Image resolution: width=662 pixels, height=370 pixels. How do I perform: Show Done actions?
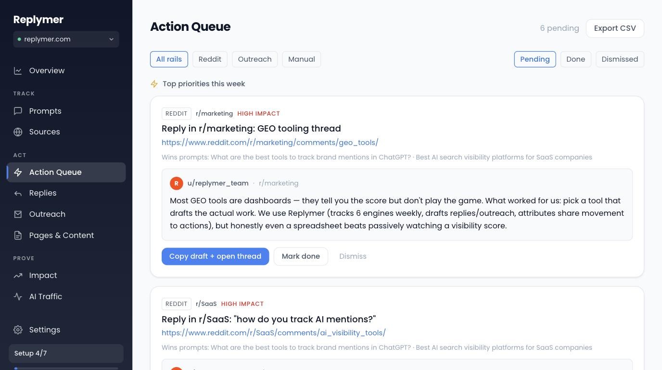point(576,59)
